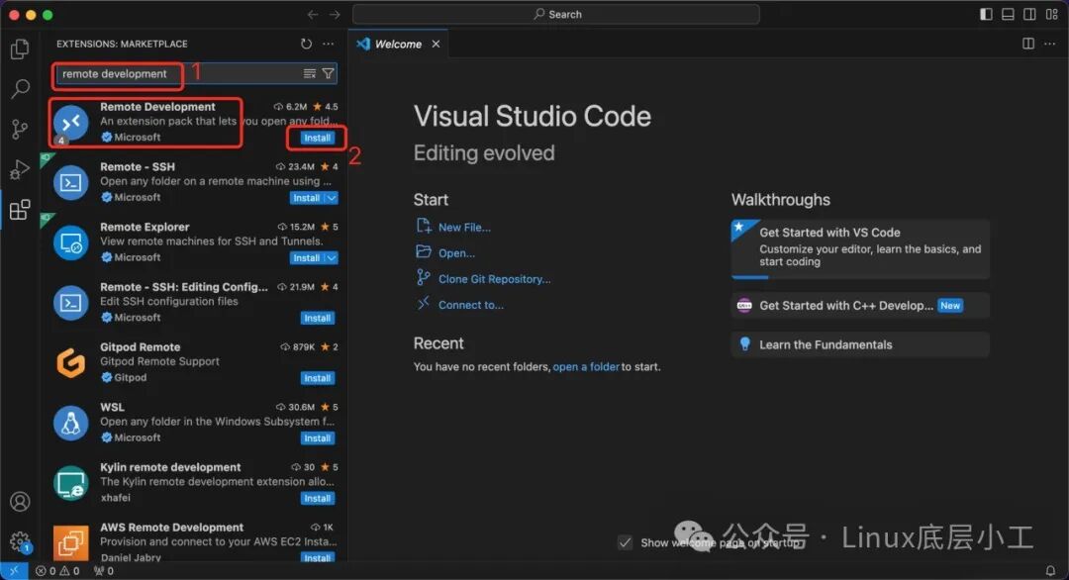Open the Run and Debug view
The image size is (1069, 580).
20,169
